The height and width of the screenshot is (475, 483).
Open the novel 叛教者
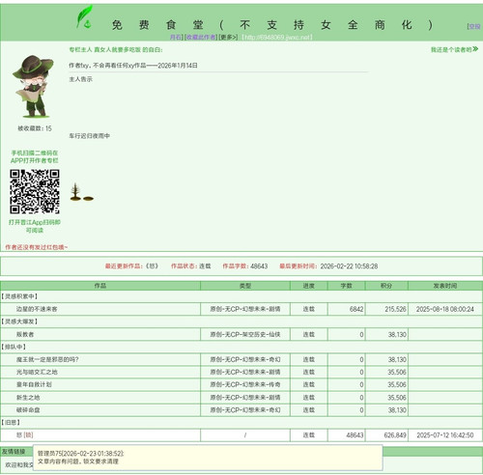point(25,334)
